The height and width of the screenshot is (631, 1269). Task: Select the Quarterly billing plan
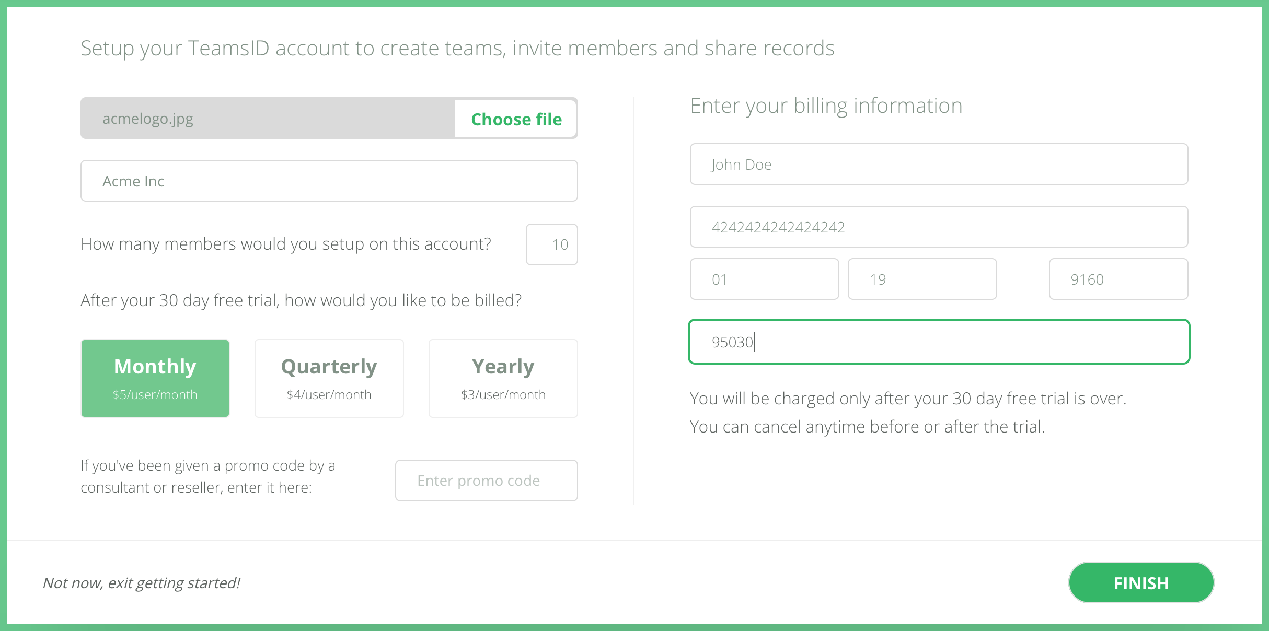tap(329, 378)
